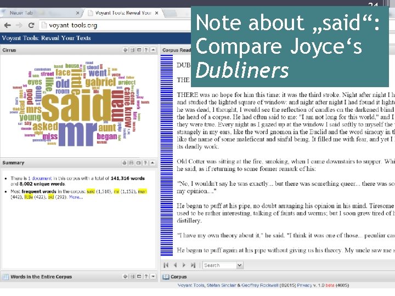This screenshot has width=395, height=296.
Task: Select the Voyant Tools browser tab
Action: [x=123, y=13]
